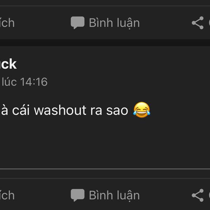Tap the comment bubble icon in lower post
Image resolution: width=210 pixels, height=210 pixels.
[78, 195]
